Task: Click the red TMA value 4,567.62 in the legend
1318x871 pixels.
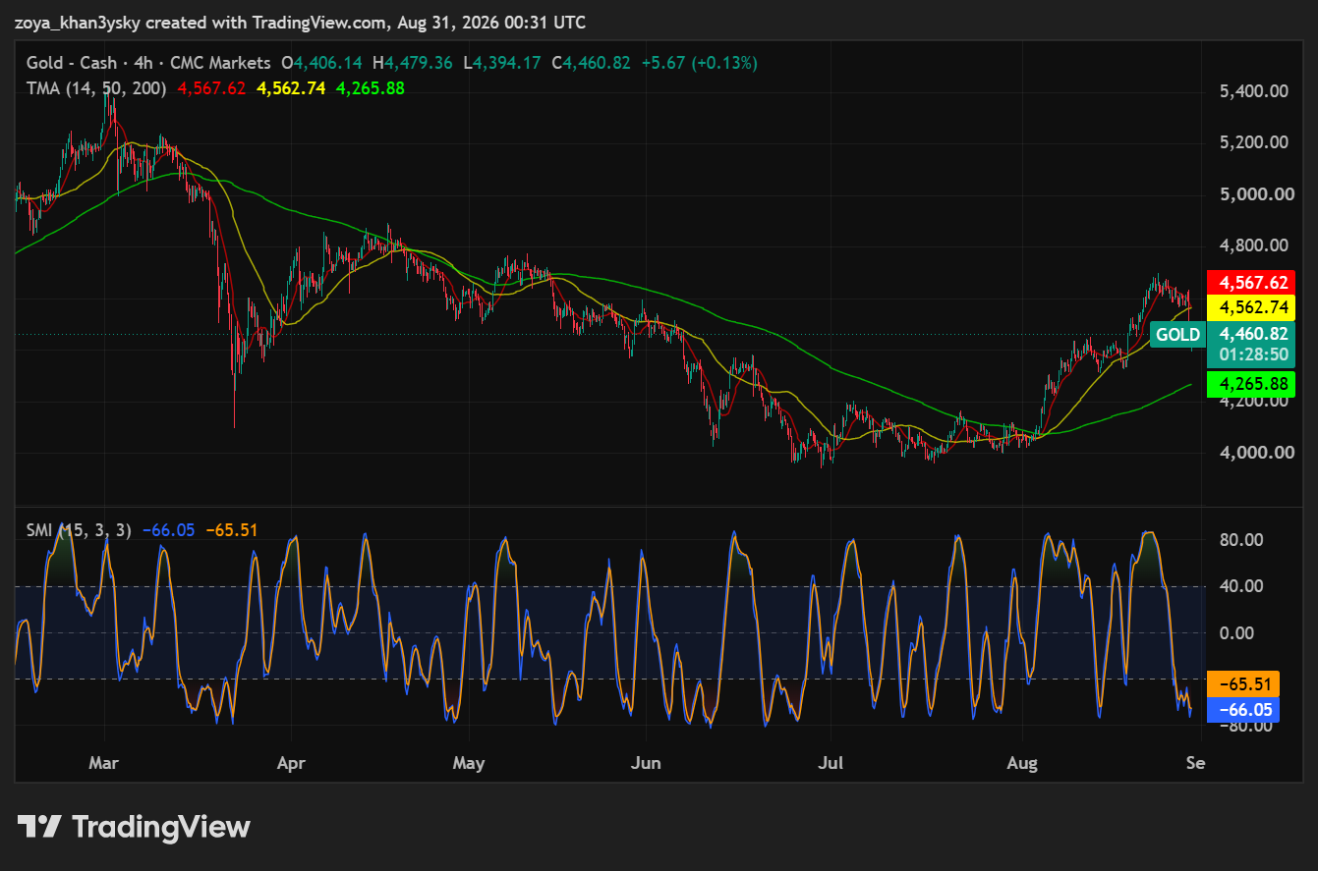Action: pyautogui.click(x=211, y=87)
